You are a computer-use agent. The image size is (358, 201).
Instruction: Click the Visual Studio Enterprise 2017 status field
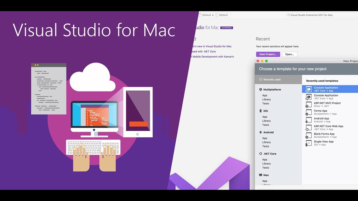[321, 15]
